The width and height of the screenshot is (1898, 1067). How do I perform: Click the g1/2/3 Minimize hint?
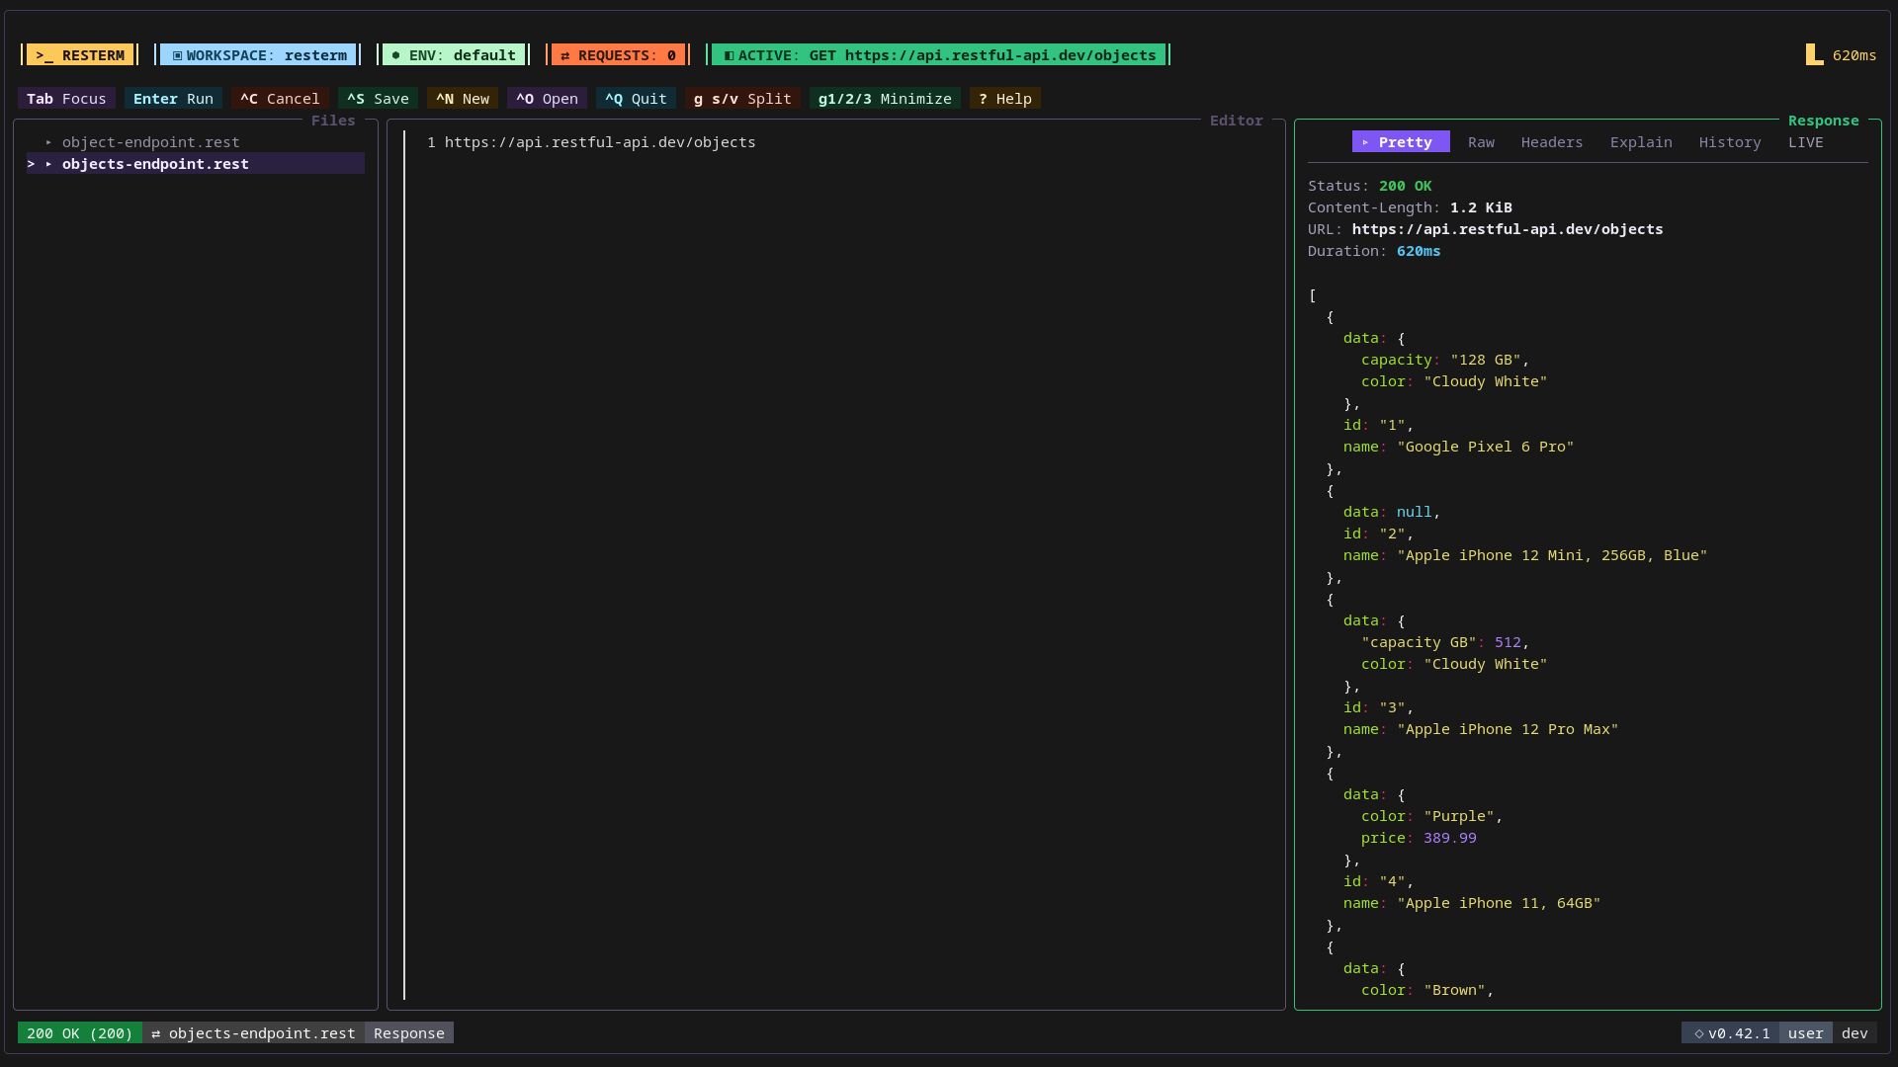point(885,99)
